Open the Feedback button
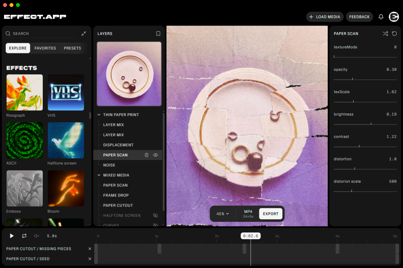403x268 pixels. point(359,17)
